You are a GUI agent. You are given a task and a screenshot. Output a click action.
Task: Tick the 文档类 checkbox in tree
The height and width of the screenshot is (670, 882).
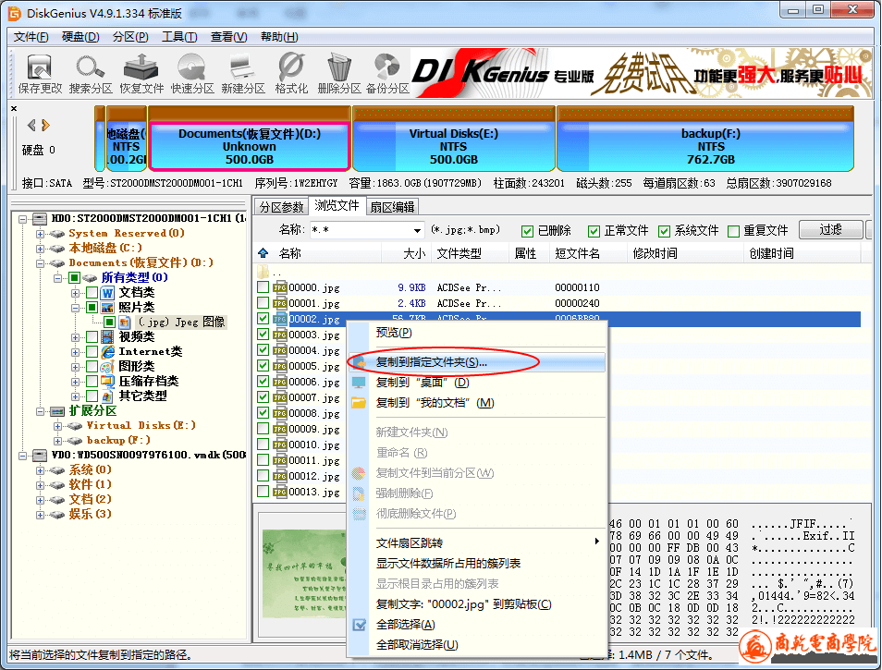(92, 292)
